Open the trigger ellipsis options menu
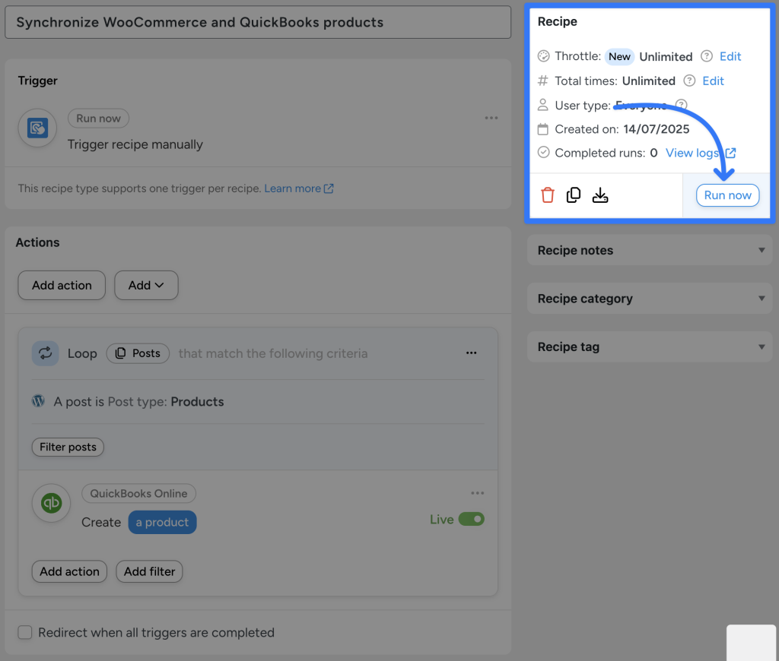This screenshot has height=661, width=779. click(491, 118)
